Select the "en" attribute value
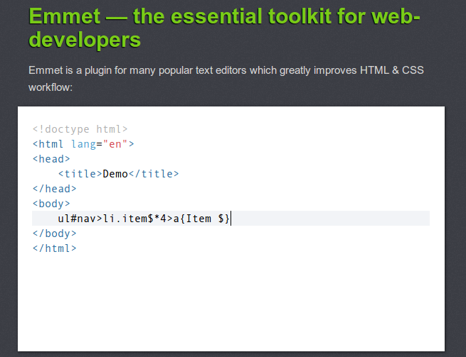This screenshot has width=466, height=357. click(x=116, y=144)
